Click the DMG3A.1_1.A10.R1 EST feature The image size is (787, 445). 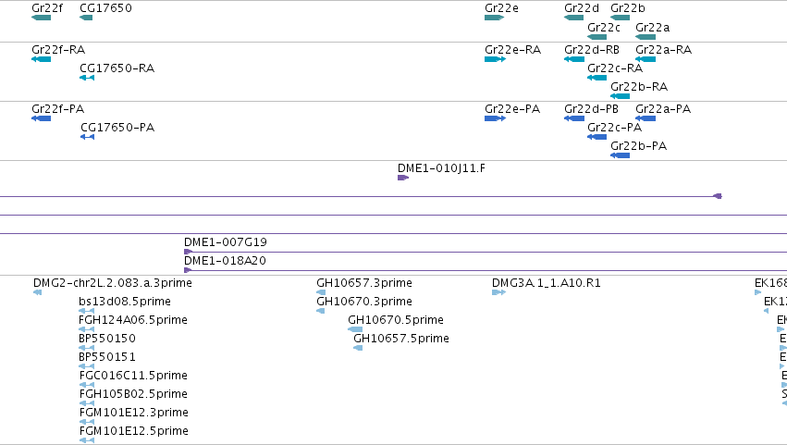click(x=498, y=292)
